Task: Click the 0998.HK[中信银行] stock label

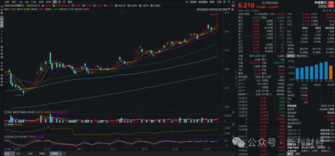Action: (15, 5)
